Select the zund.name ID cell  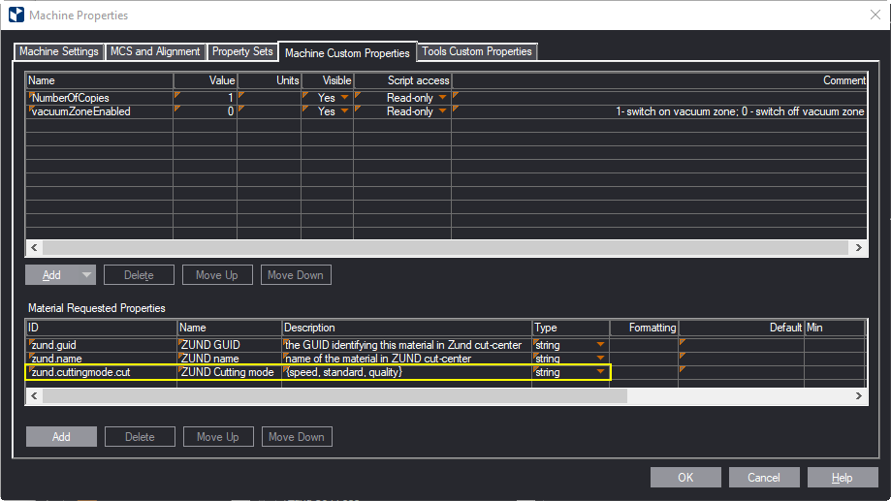(100, 359)
